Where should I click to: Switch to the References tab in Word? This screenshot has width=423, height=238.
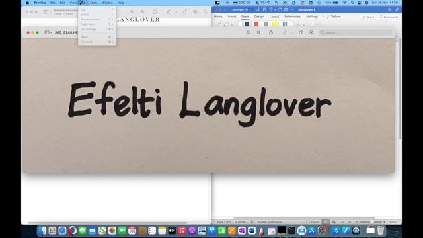point(292,17)
